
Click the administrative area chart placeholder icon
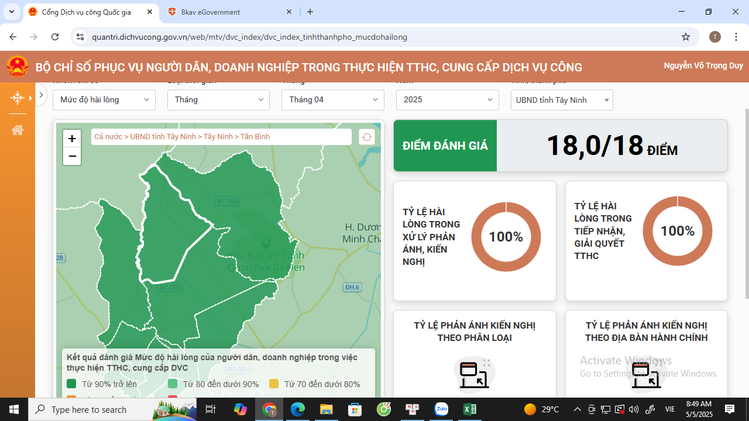647,375
